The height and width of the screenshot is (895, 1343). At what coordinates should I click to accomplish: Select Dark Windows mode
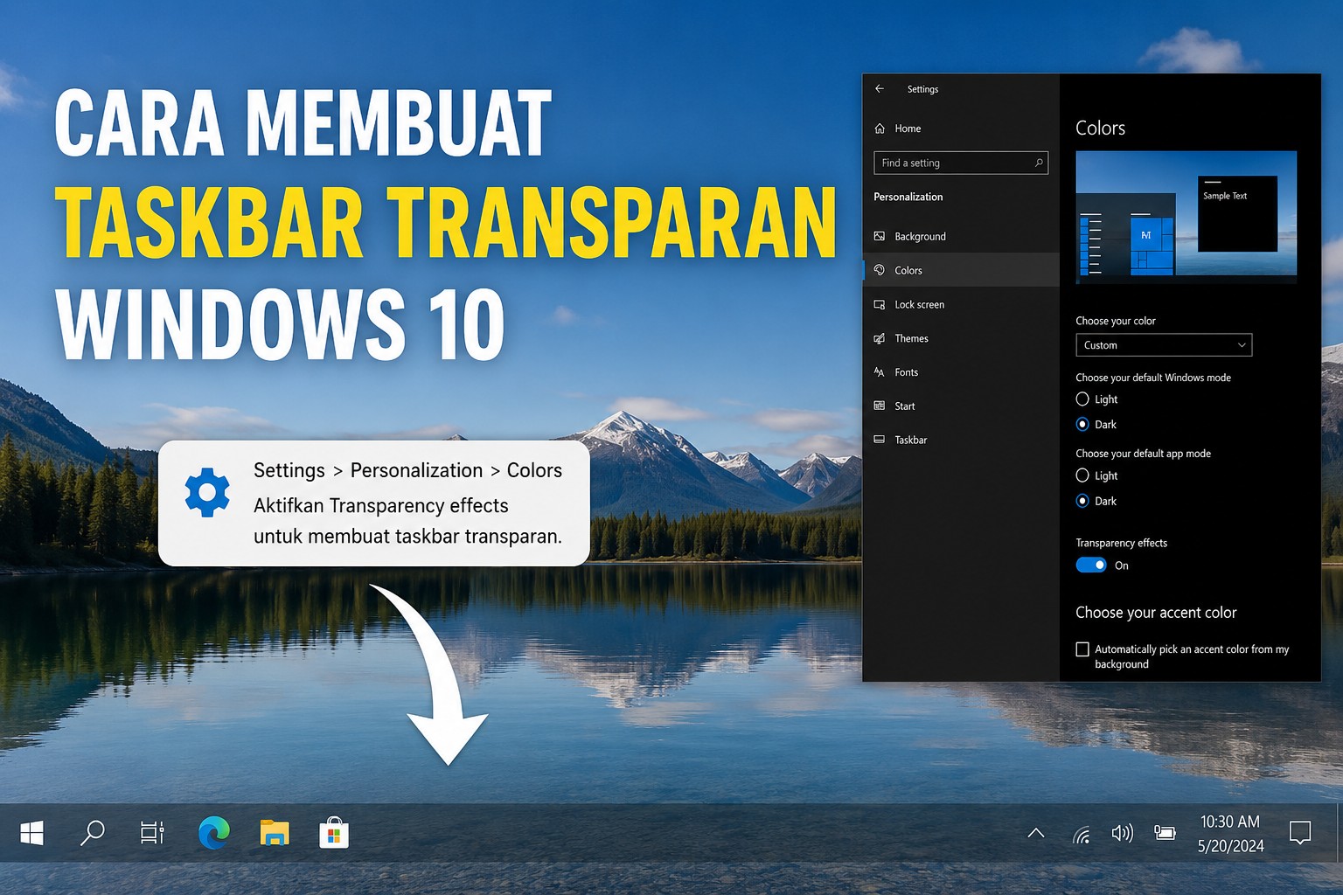point(1082,424)
